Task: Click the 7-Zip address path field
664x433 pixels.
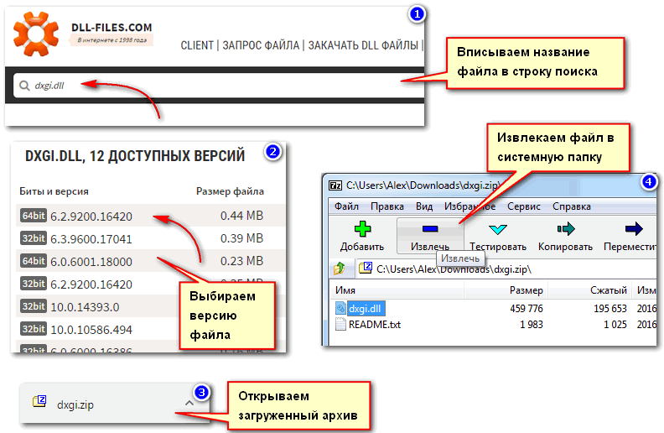Action: click(x=506, y=269)
